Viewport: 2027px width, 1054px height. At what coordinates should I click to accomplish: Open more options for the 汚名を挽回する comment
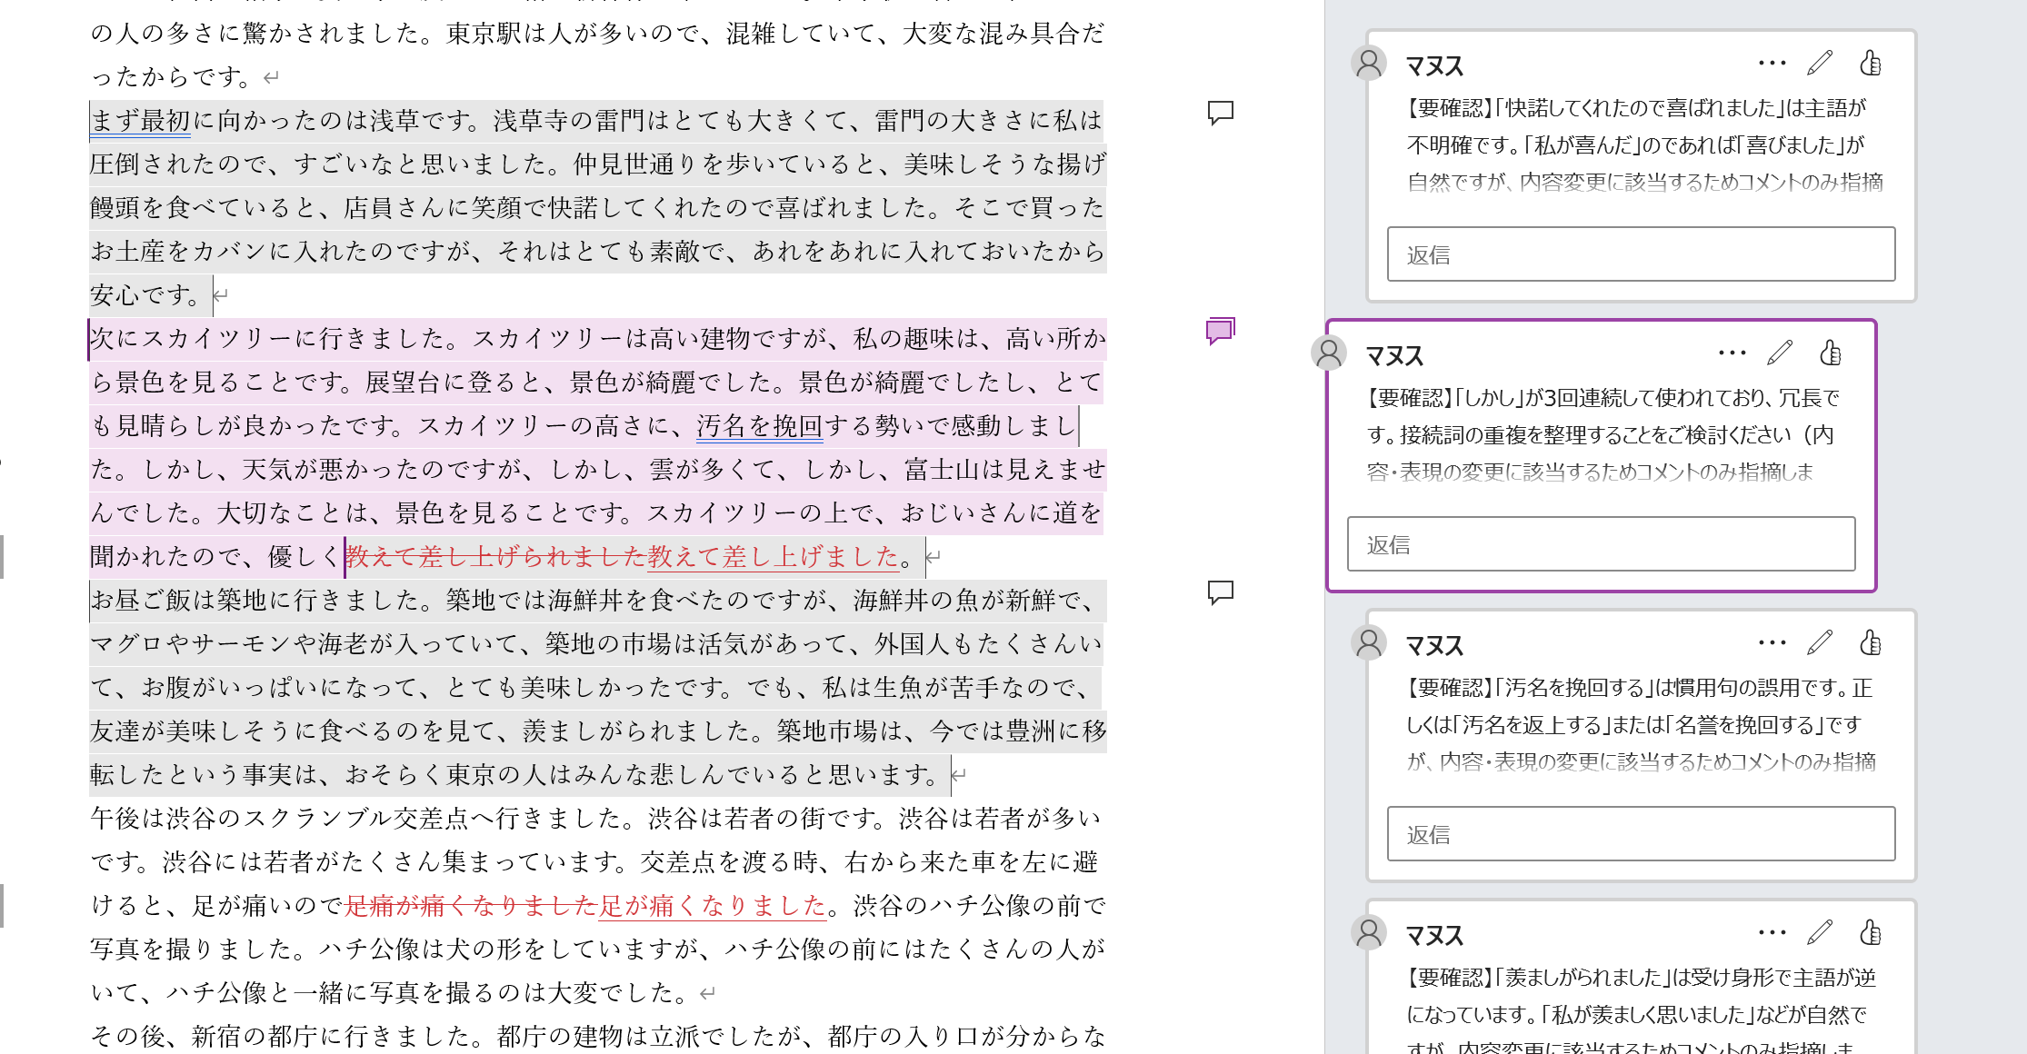point(1772,643)
